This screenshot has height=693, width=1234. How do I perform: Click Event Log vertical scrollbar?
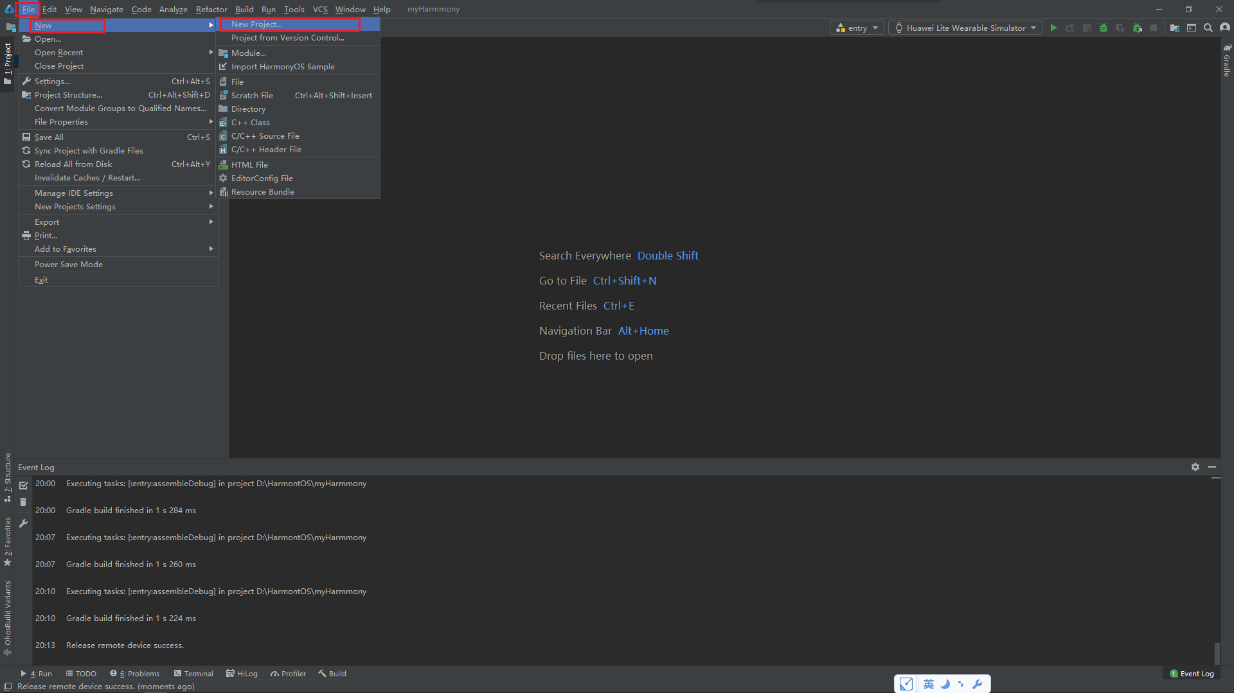(1216, 654)
